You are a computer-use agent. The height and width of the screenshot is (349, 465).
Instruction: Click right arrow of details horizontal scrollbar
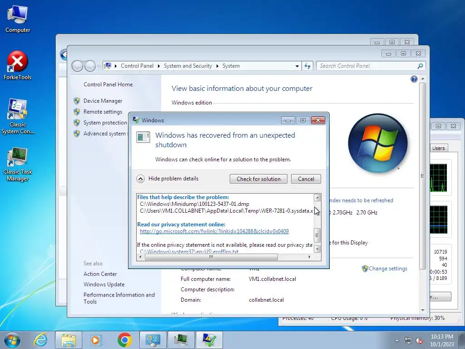(x=309, y=257)
